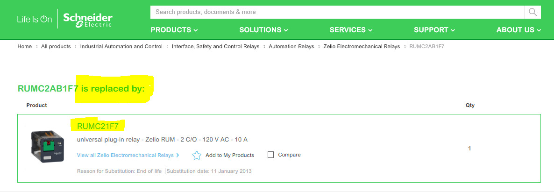Viewport: 554px width, 192px height.
Task: Open Zelio Electromechanical Relays breadcrumb
Action: (x=362, y=46)
